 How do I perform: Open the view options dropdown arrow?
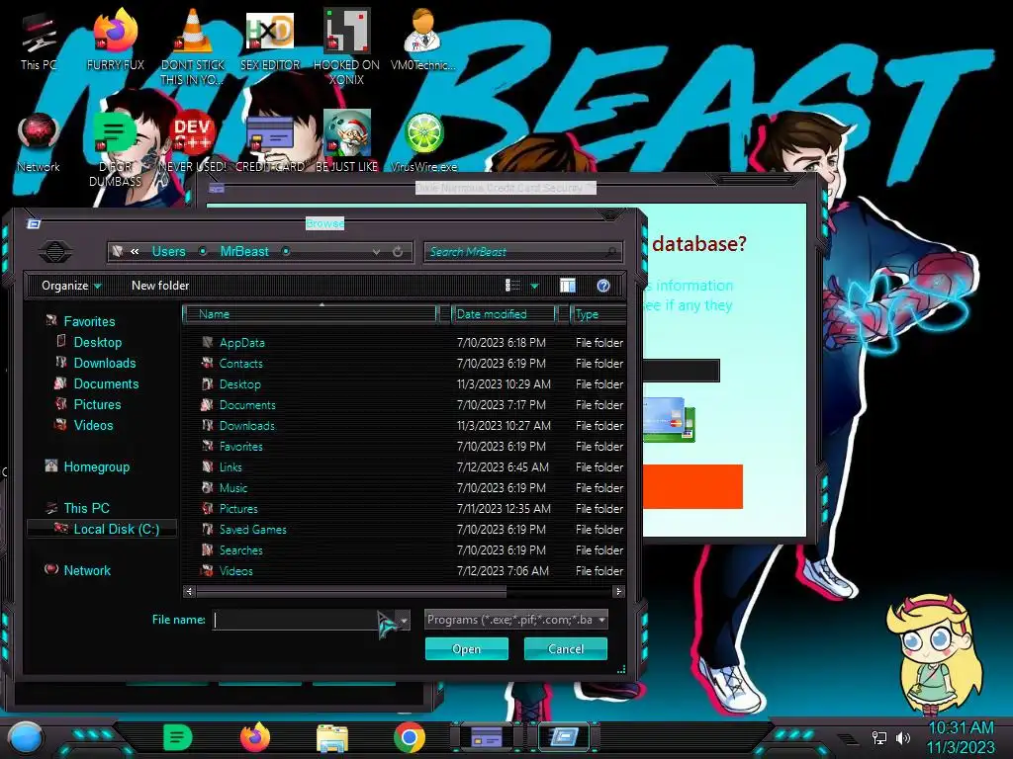(x=534, y=286)
